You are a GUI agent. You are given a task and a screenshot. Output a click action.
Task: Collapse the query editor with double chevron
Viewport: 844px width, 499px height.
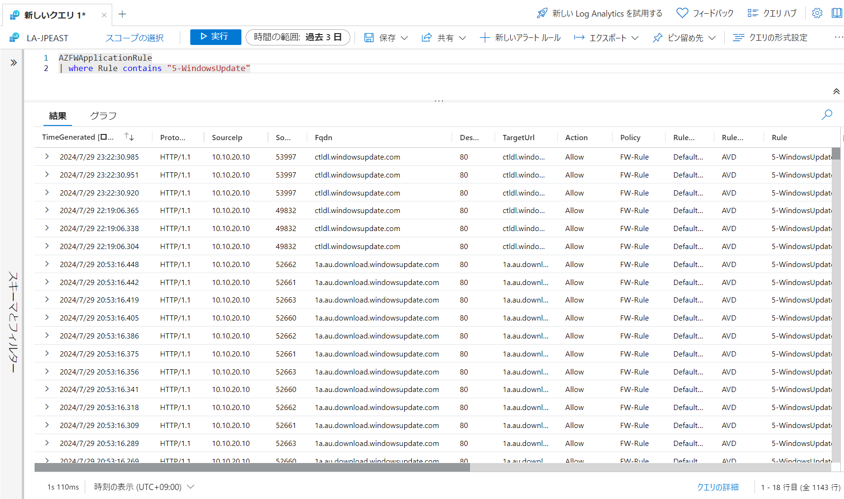click(836, 91)
